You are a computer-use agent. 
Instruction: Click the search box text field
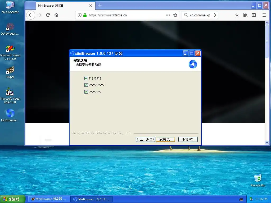tap(200, 15)
